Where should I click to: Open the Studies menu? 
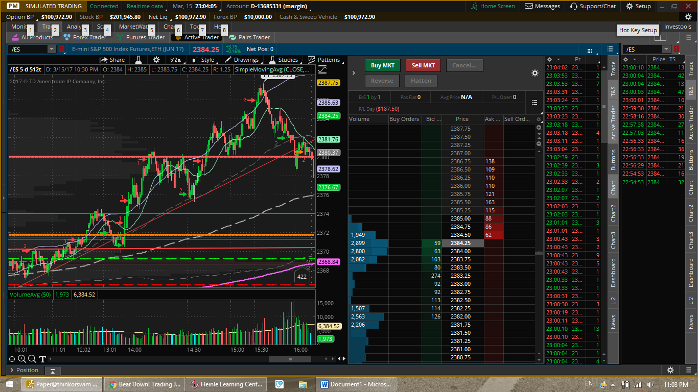point(284,60)
